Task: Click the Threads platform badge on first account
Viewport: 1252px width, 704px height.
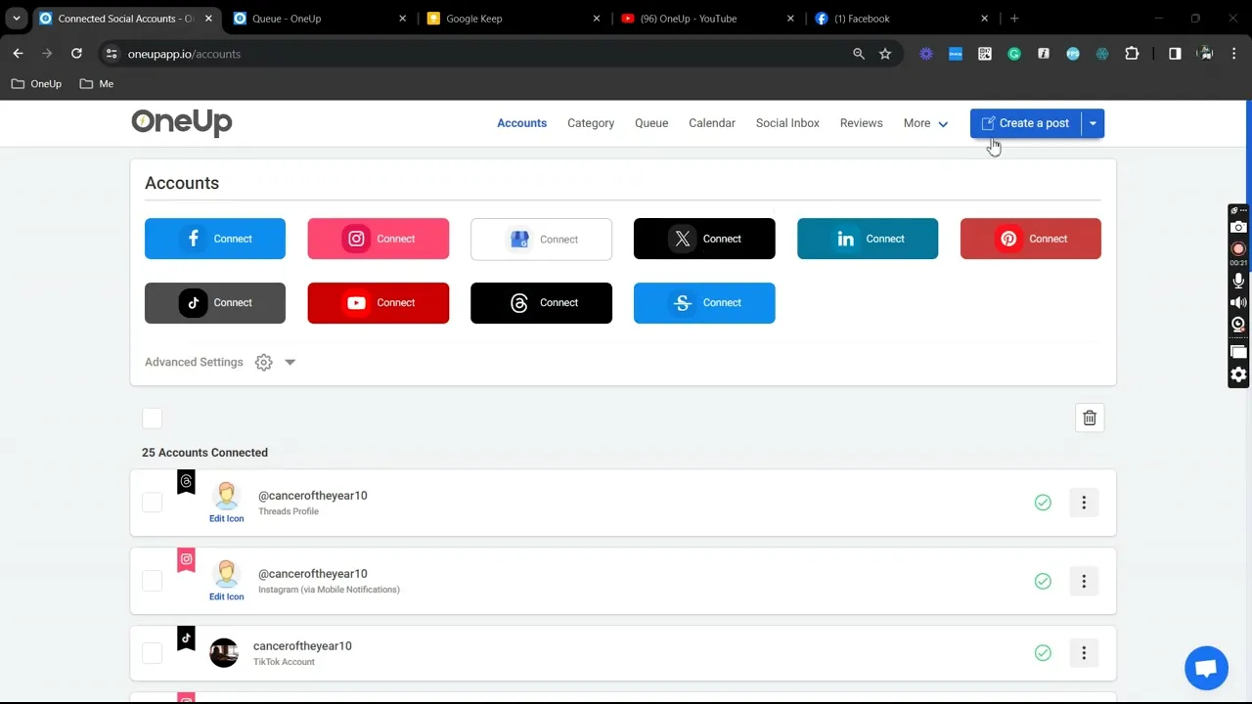Action: point(186,481)
